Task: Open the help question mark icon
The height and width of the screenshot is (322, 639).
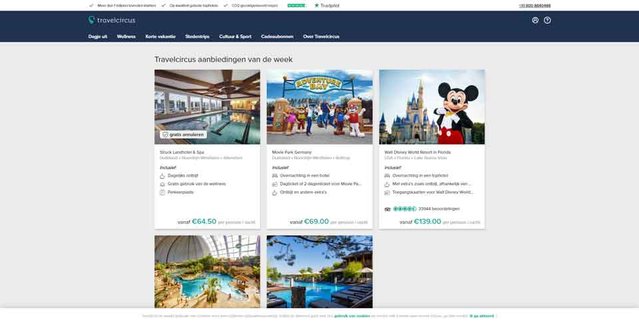Action: (547, 21)
